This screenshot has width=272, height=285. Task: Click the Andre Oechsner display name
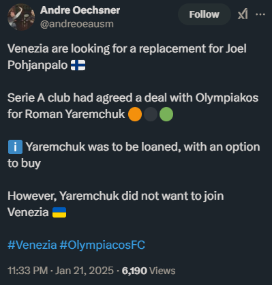pyautogui.click(x=80, y=10)
